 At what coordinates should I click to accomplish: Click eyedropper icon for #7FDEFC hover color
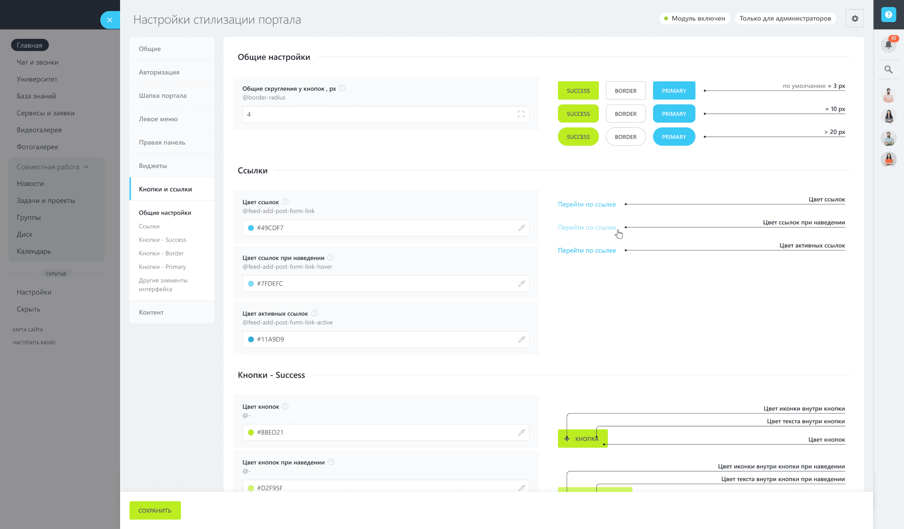coord(521,283)
